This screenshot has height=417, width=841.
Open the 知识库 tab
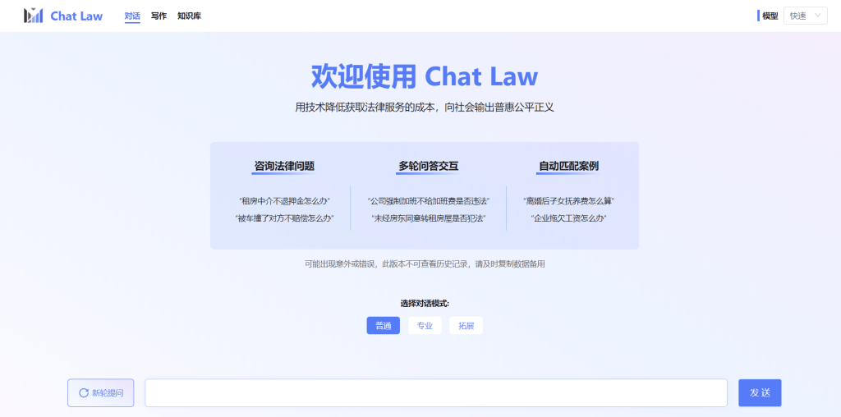[x=189, y=16]
